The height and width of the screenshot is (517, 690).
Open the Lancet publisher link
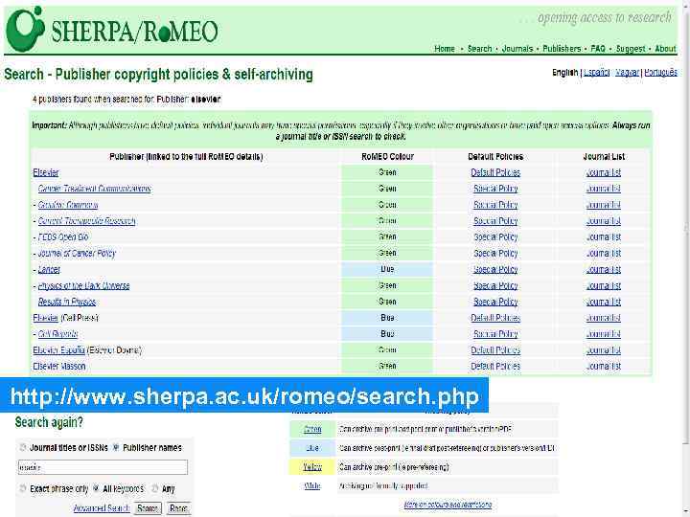pyautogui.click(x=49, y=269)
